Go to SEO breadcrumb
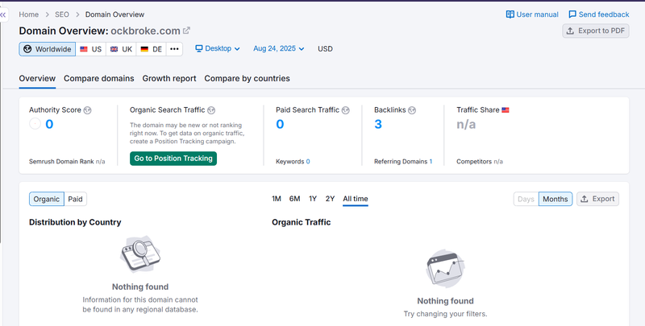This screenshot has width=645, height=326. (x=62, y=14)
